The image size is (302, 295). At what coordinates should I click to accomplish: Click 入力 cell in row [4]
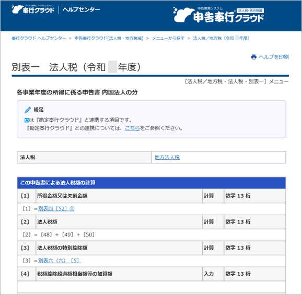coord(213,274)
